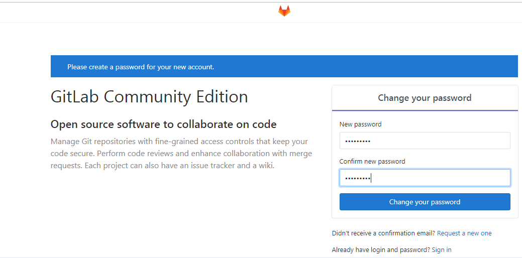The width and height of the screenshot is (522, 258).
Task: Click the Open source software subheading
Action: coord(163,124)
